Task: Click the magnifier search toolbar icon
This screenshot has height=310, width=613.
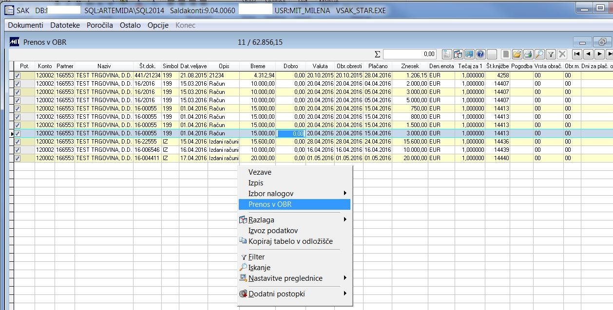Action: pyautogui.click(x=539, y=54)
